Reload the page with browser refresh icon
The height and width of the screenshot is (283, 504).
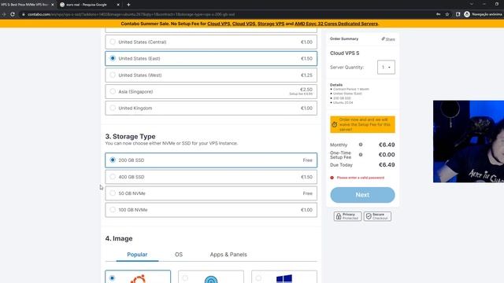pyautogui.click(x=13, y=14)
